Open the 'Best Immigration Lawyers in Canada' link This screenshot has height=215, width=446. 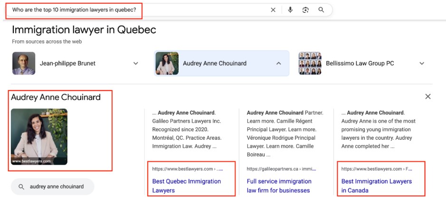376,186
